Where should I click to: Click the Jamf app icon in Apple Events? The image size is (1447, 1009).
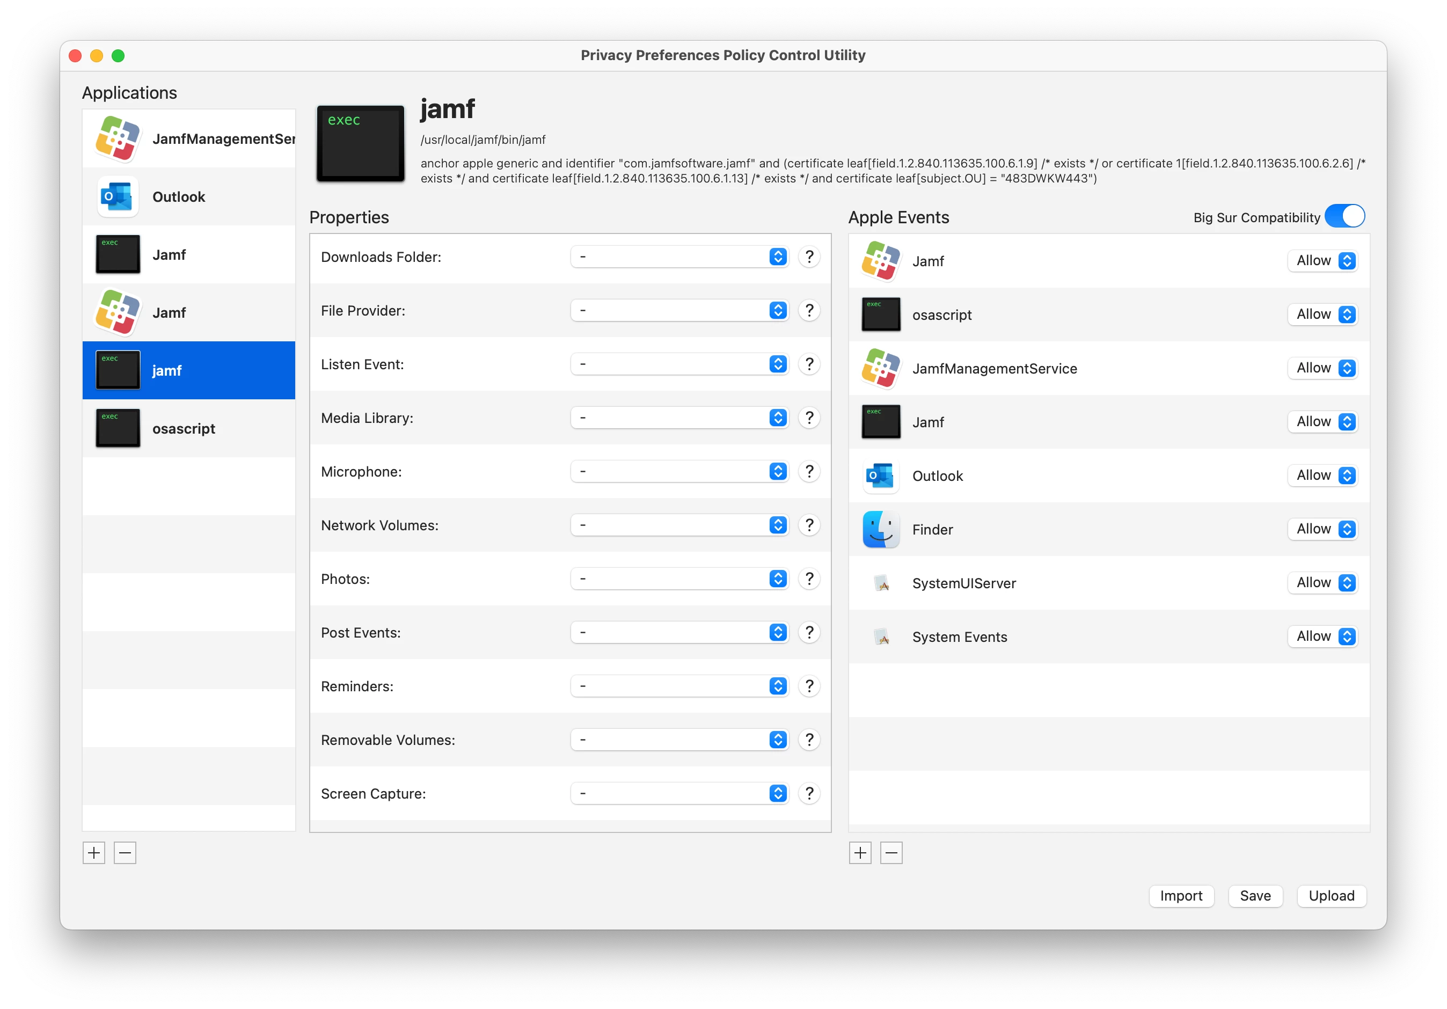(x=880, y=261)
